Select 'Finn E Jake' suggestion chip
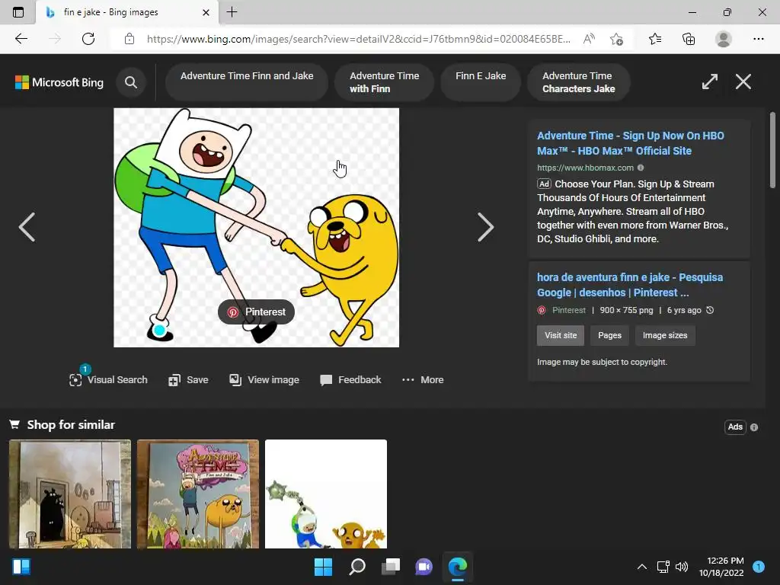 (481, 82)
